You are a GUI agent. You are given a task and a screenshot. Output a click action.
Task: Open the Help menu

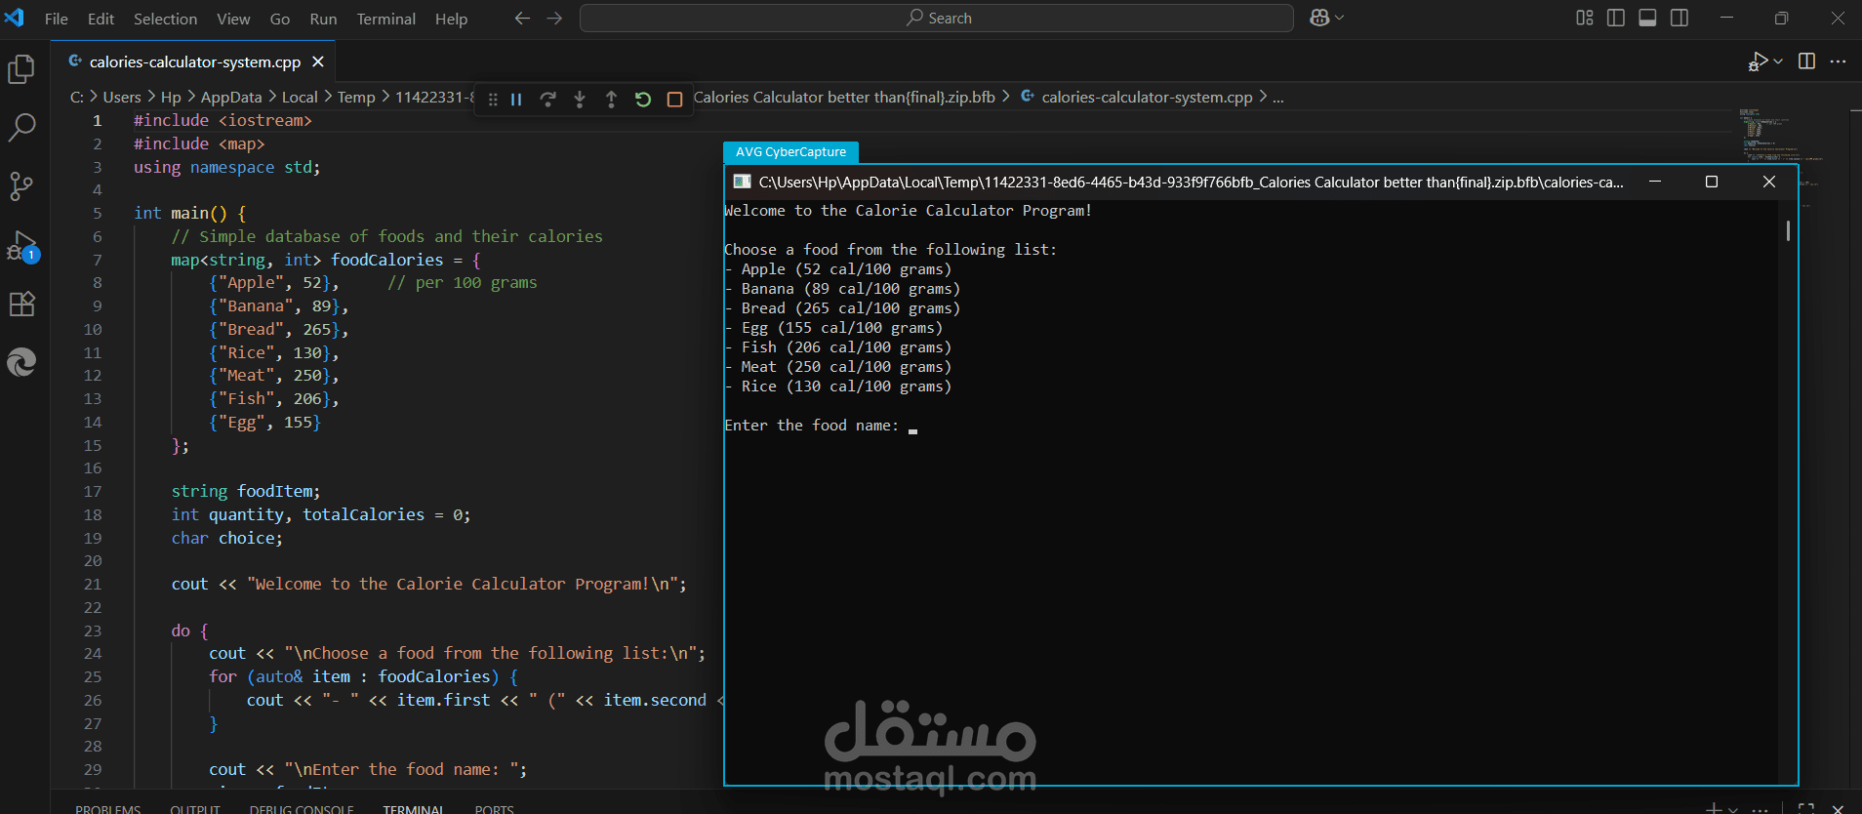pos(451,19)
